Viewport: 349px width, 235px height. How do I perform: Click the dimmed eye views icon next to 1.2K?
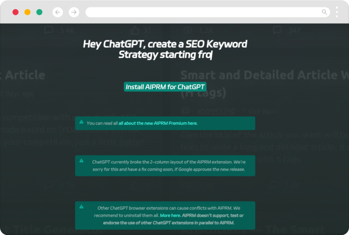188,30
